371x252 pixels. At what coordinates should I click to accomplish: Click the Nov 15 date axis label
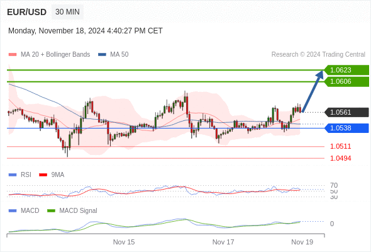[124, 242]
